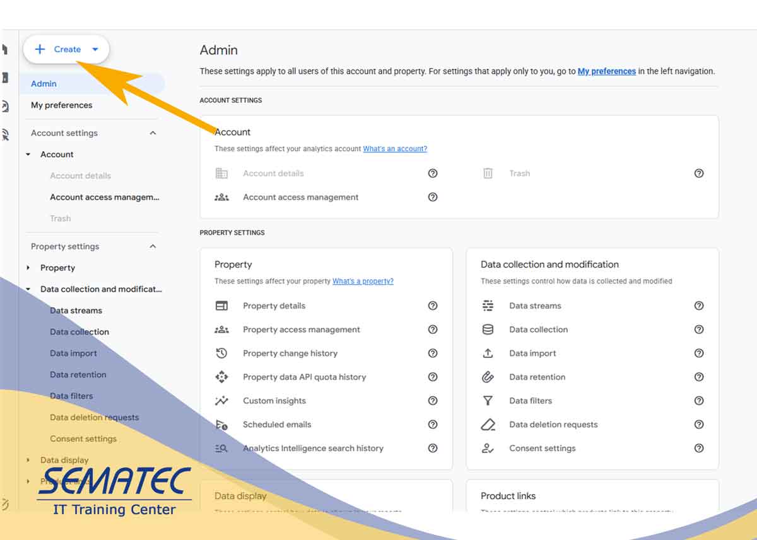Click the Property data API quota history icon
757x540 pixels.
coord(221,377)
